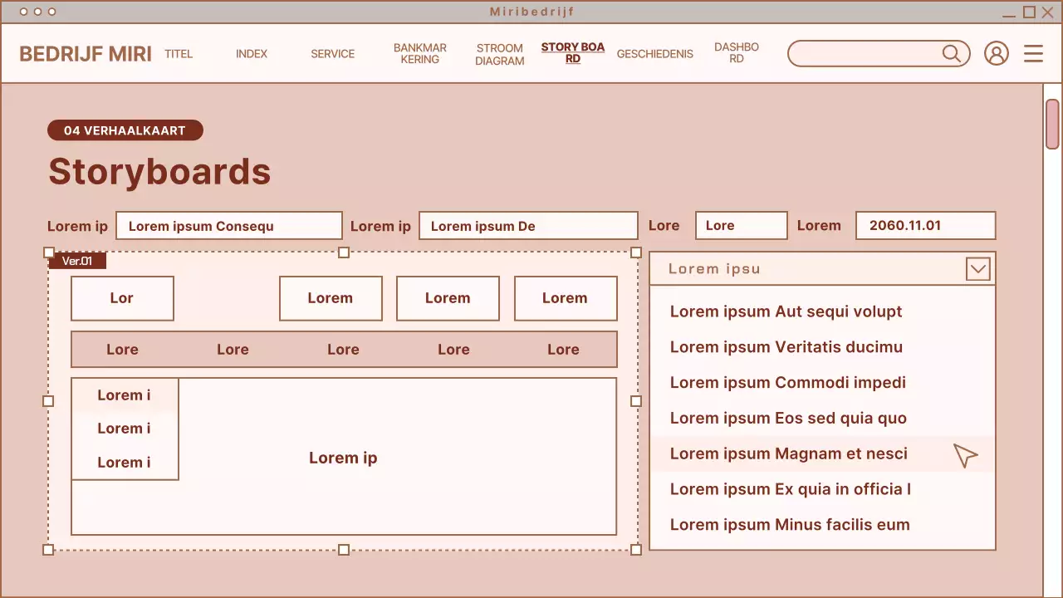This screenshot has width=1063, height=598.
Task: Open the hamburger menu icon
Action: (x=1033, y=53)
